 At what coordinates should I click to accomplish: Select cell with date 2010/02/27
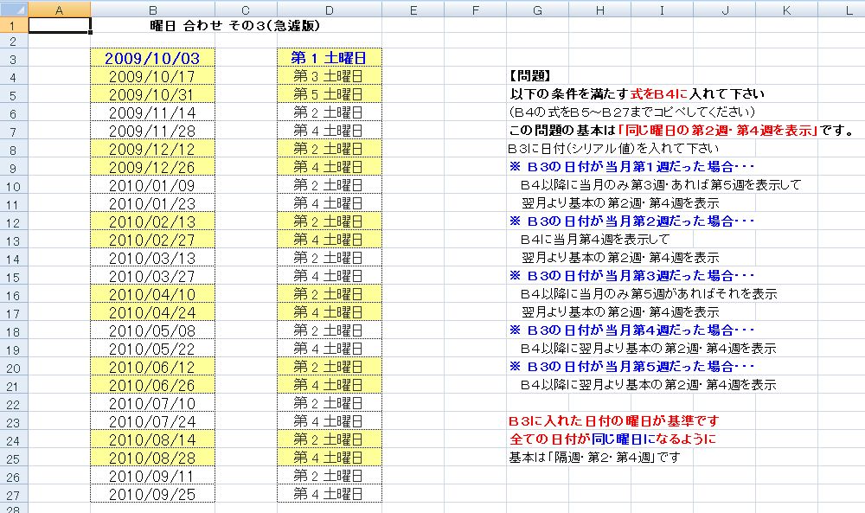coord(153,240)
